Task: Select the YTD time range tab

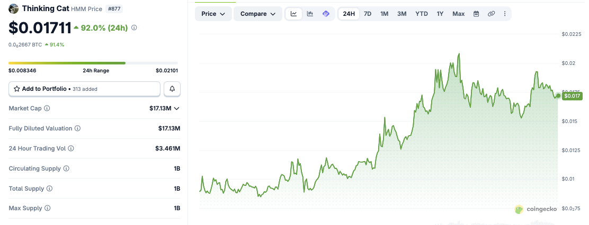Action: pos(422,14)
